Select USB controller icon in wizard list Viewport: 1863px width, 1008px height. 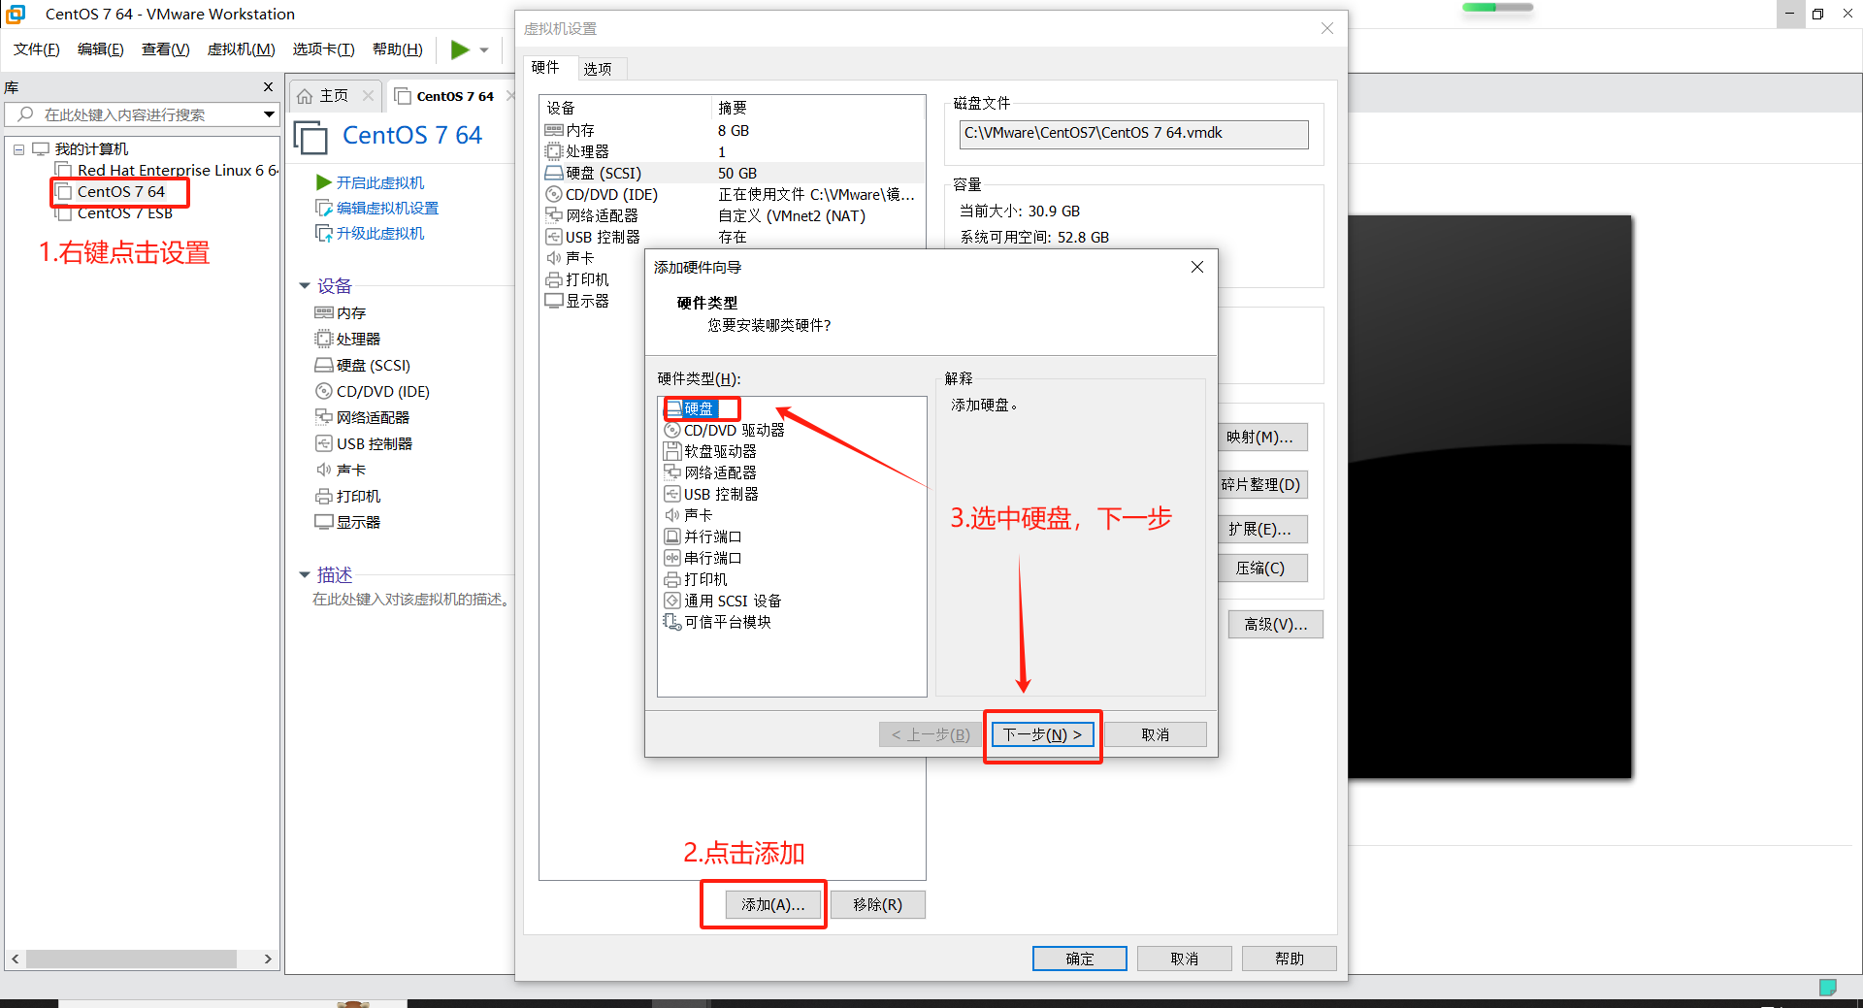coord(672,494)
